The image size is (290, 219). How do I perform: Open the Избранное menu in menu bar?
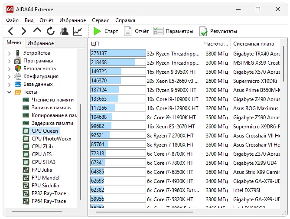[x=72, y=20]
